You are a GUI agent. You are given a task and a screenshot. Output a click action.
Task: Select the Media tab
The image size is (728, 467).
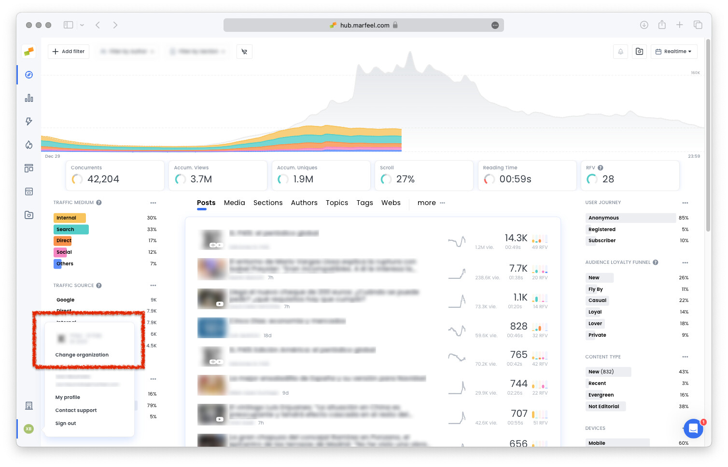click(235, 203)
